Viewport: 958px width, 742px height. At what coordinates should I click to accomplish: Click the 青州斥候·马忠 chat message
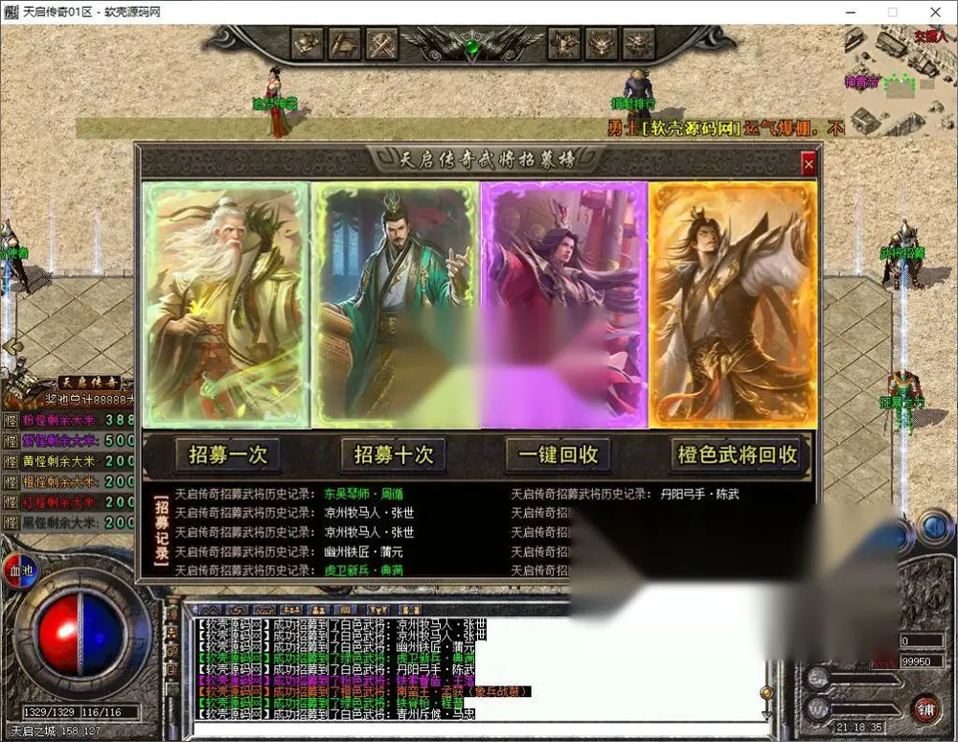(x=336, y=713)
